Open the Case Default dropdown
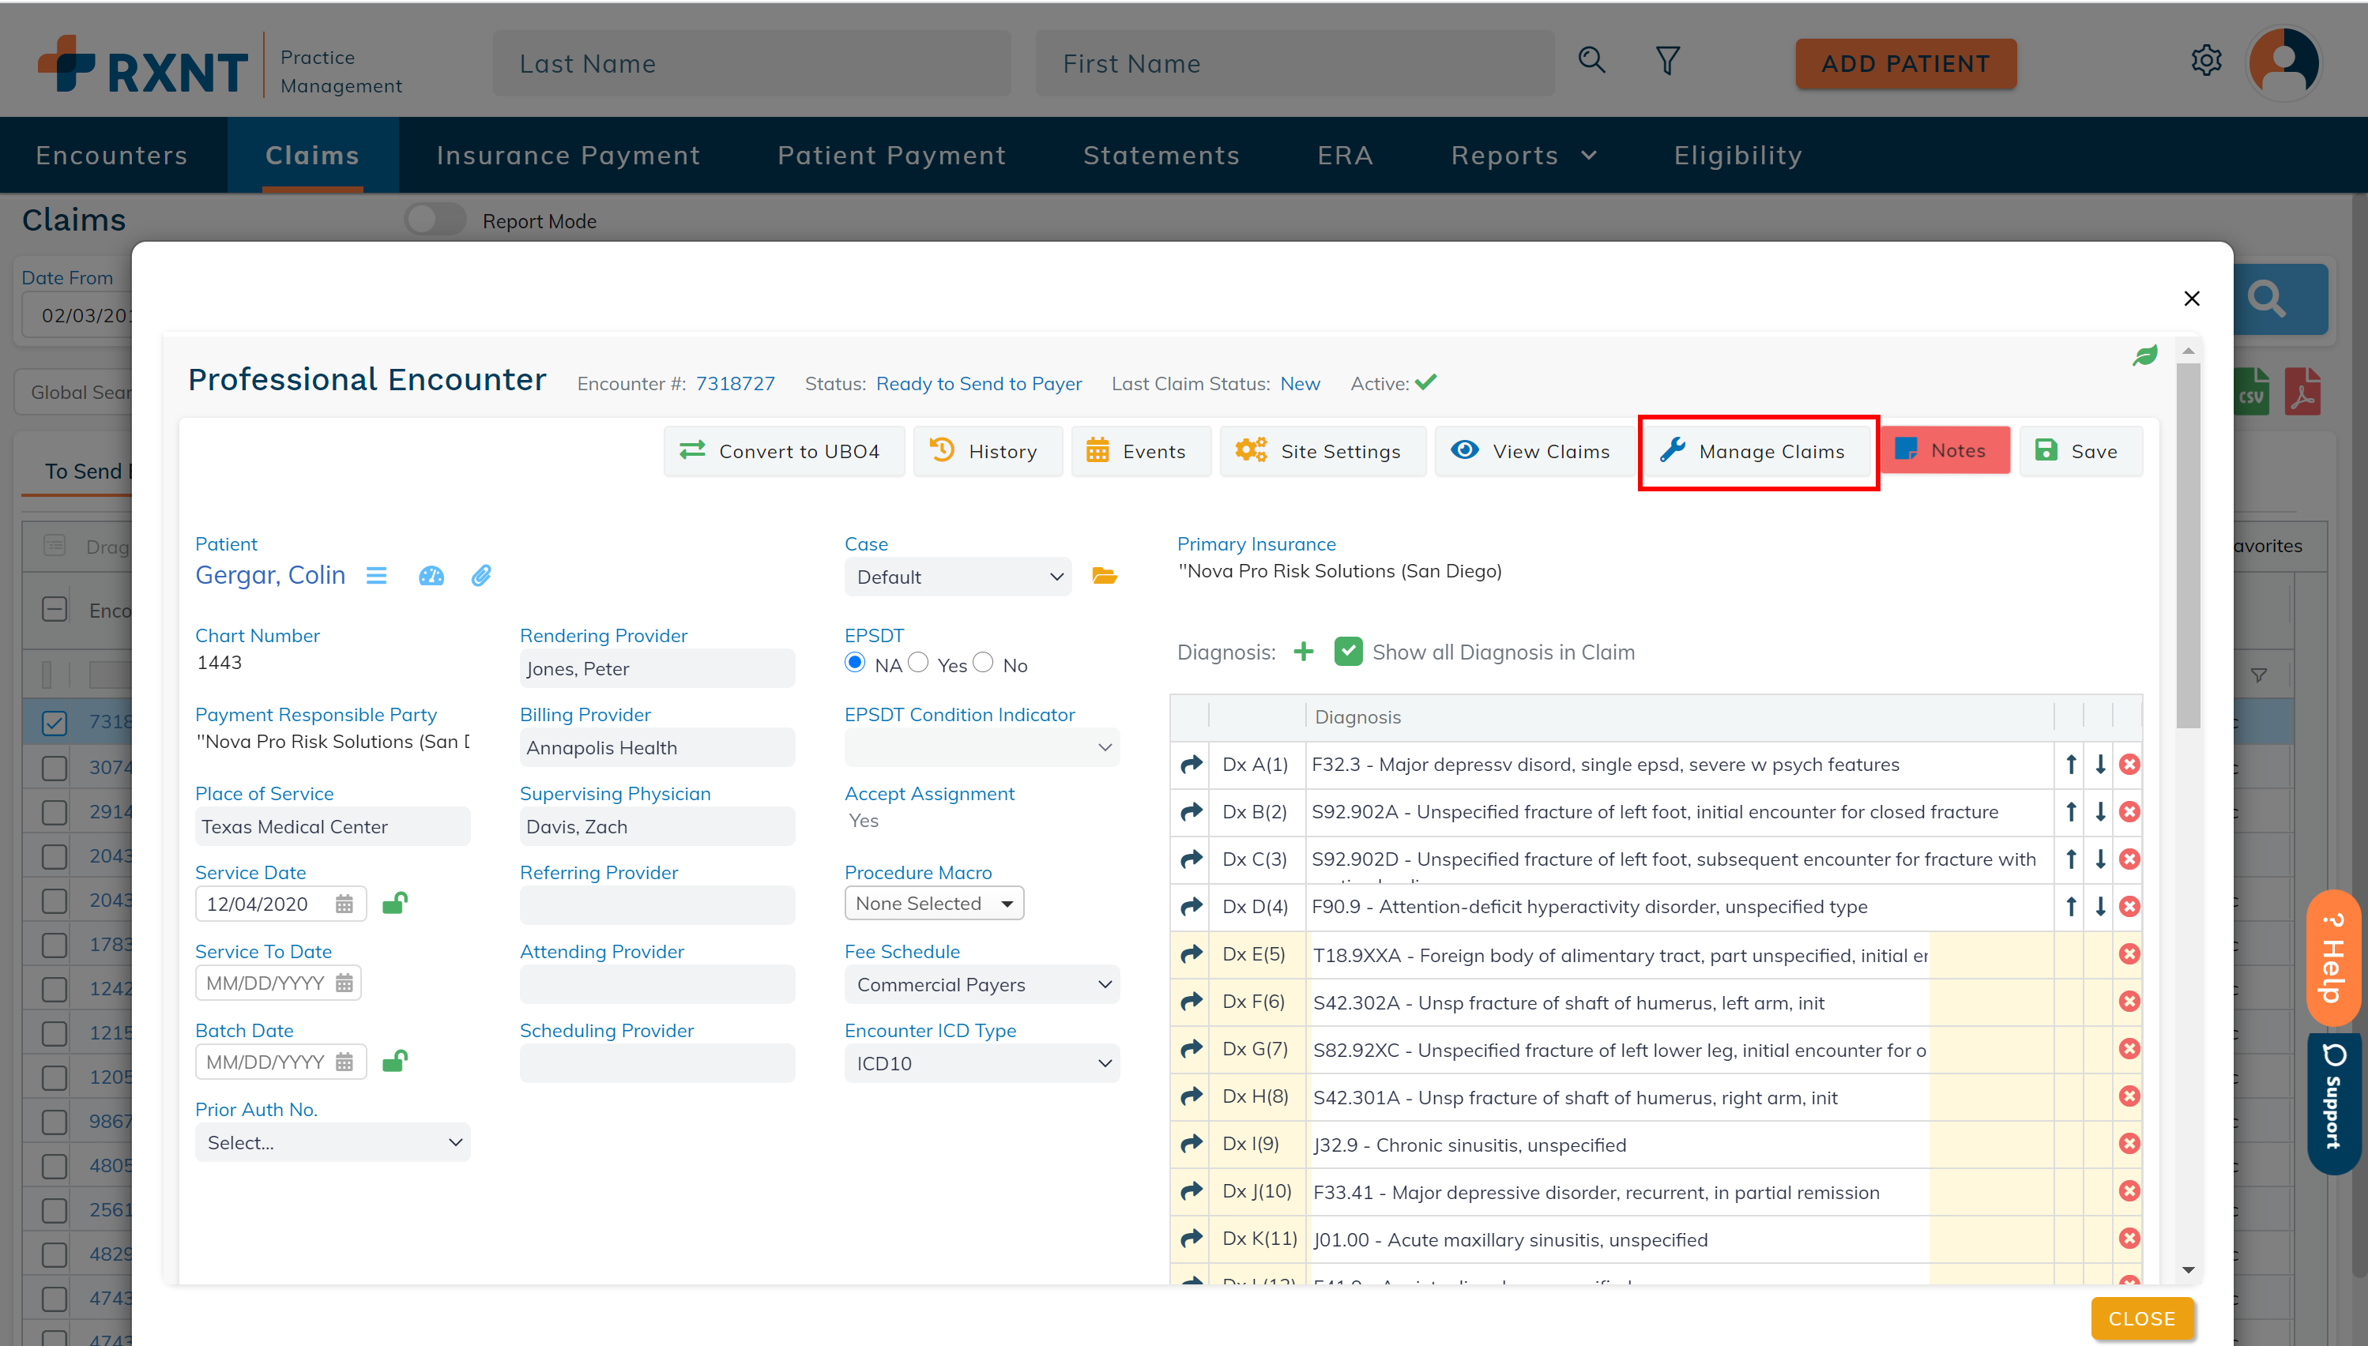Viewport: 2368px width, 1346px height. click(957, 577)
